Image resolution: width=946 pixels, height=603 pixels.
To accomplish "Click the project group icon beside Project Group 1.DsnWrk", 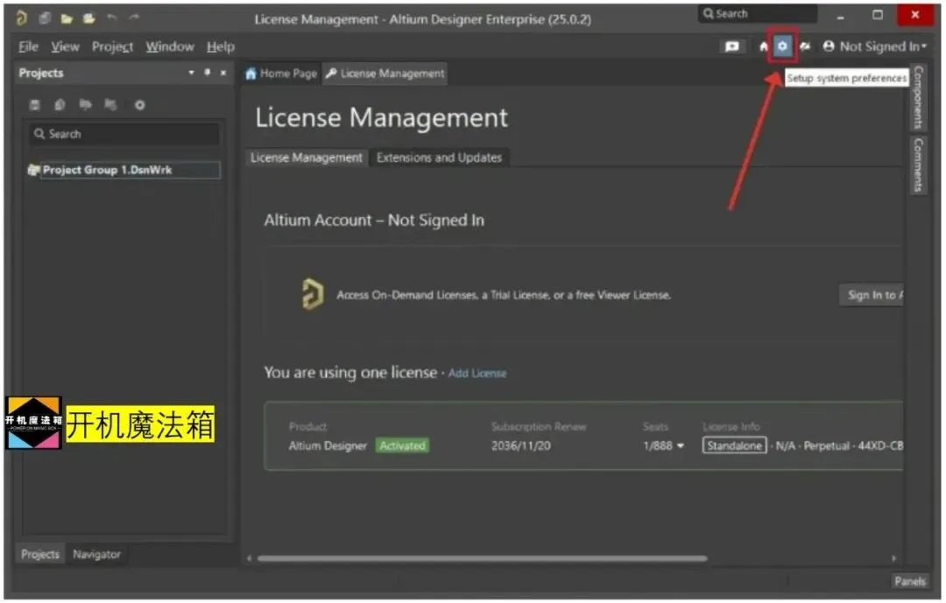I will [34, 170].
